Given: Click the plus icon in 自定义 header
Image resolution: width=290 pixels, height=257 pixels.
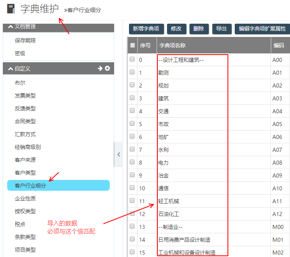Looking at the screenshot, I should [x=107, y=69].
